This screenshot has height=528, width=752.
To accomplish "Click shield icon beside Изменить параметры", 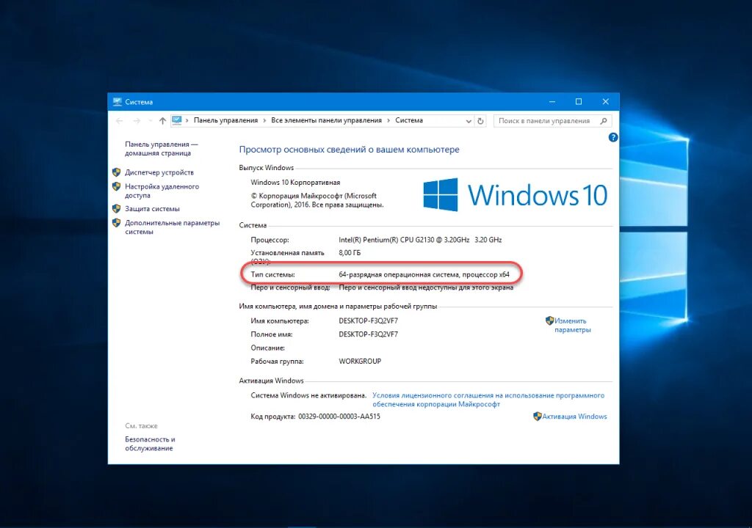I will tap(549, 320).
